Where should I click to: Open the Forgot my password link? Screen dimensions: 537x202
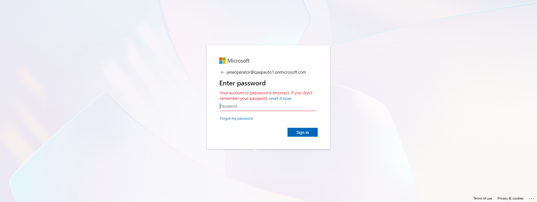coord(236,119)
